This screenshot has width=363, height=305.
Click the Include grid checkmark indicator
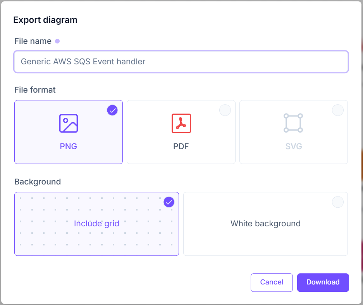169,202
